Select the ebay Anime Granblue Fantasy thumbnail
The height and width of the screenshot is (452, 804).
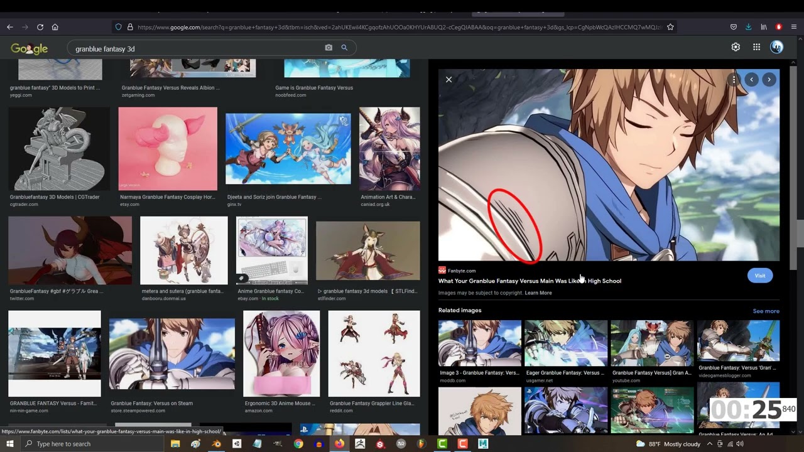(272, 250)
